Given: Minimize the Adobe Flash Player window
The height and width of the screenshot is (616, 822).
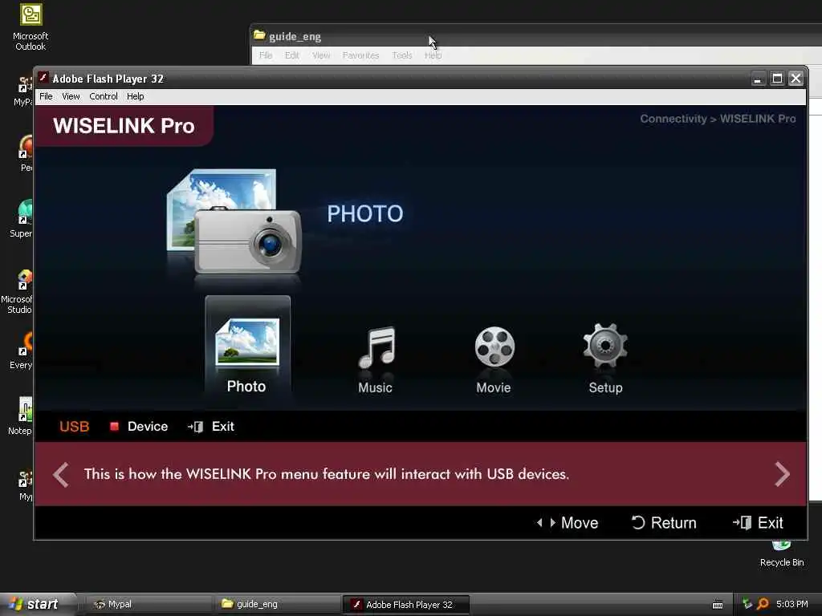Looking at the screenshot, I should (x=758, y=79).
